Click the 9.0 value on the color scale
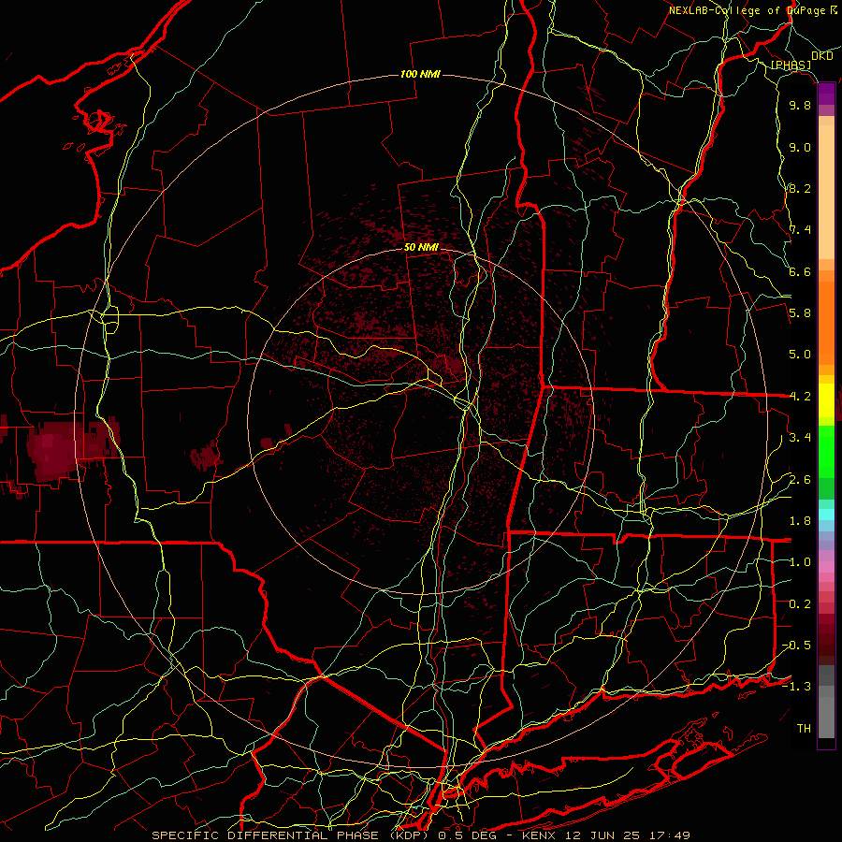The width and height of the screenshot is (842, 842). (800, 148)
